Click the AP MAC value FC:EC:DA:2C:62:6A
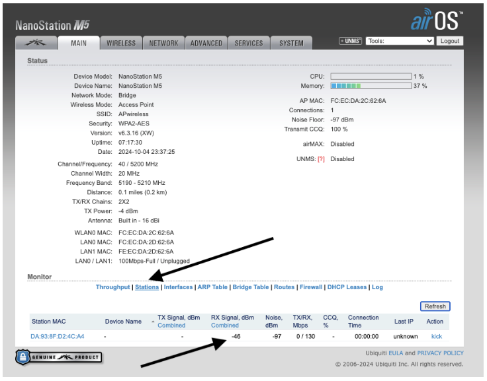 point(358,101)
